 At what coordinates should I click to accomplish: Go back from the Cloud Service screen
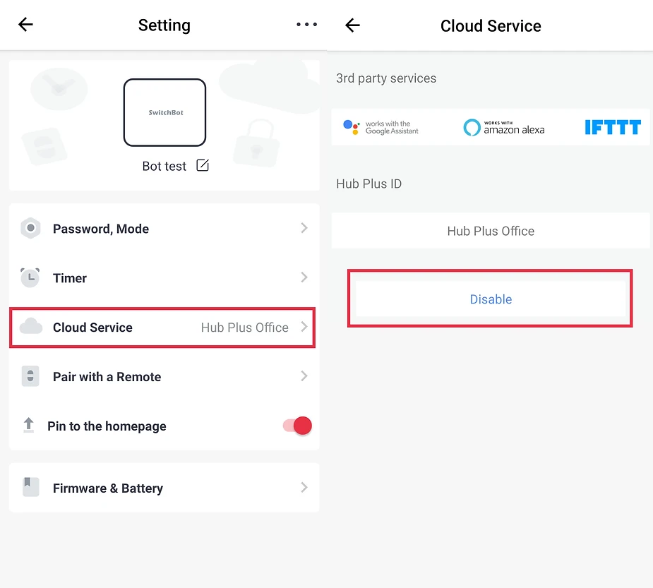point(352,25)
